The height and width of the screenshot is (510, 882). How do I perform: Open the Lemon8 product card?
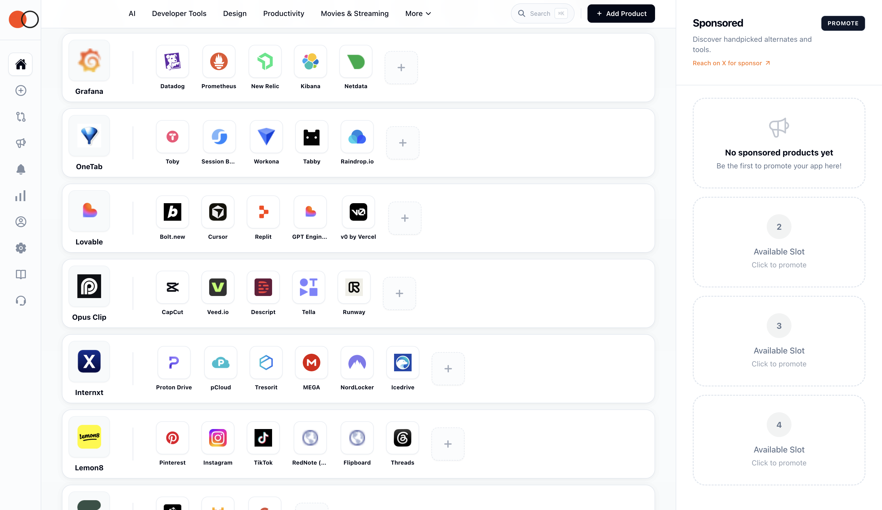coord(89,444)
